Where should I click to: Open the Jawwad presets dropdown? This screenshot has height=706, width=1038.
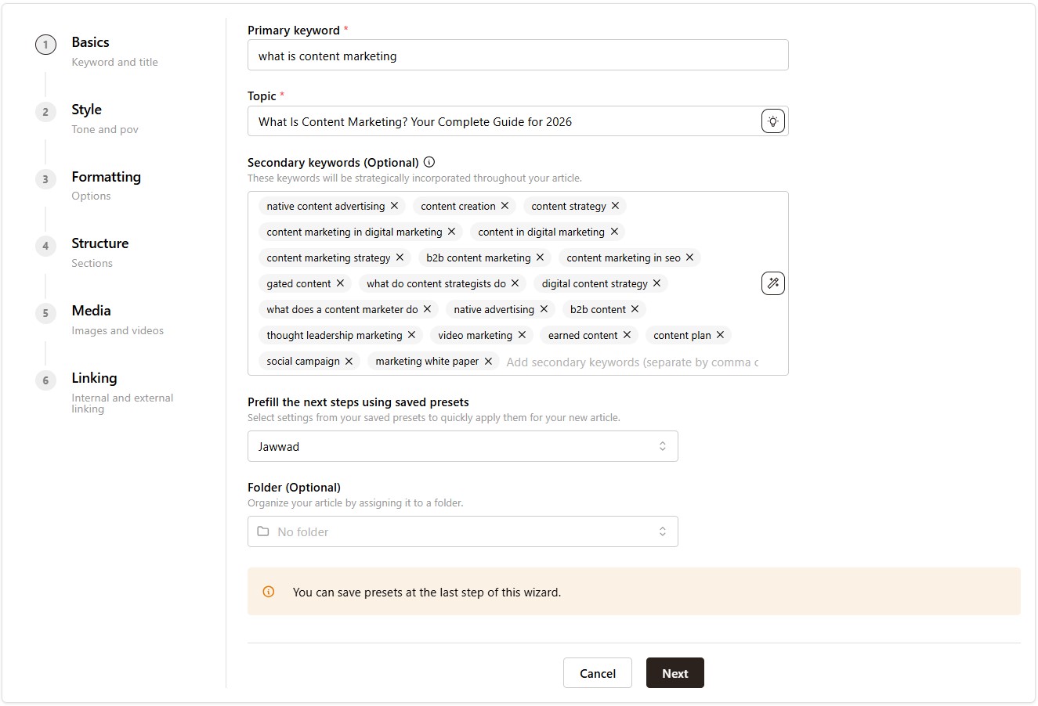click(x=463, y=446)
